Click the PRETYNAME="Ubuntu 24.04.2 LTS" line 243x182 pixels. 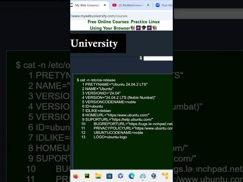tap(115, 85)
